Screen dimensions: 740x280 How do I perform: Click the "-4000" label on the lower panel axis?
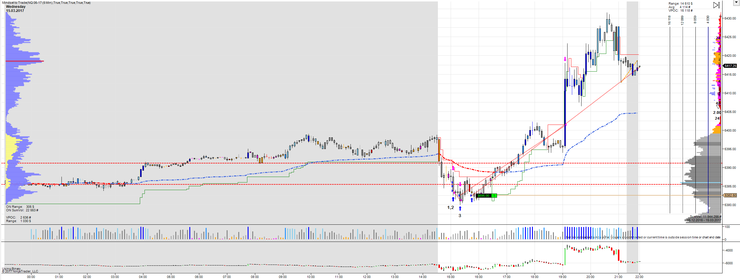point(729,250)
